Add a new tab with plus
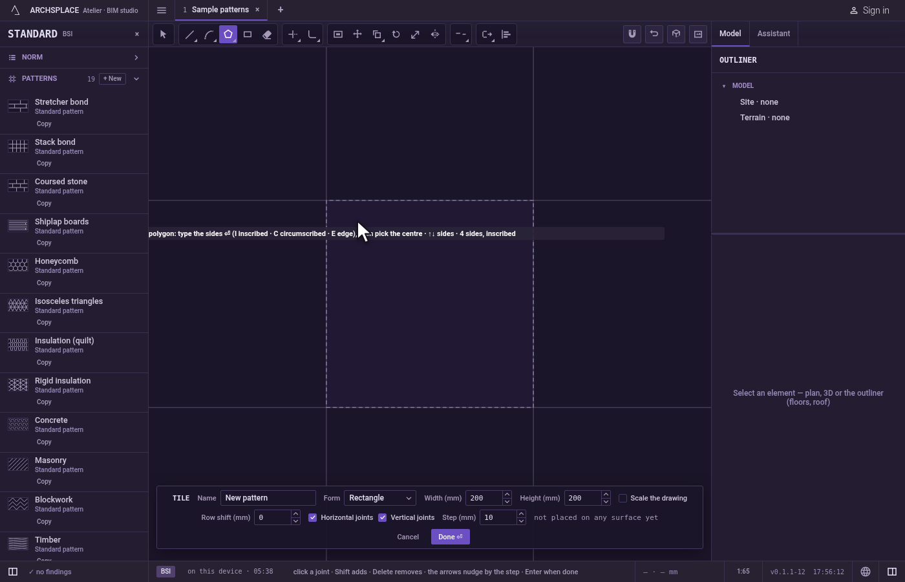905x582 pixels. click(x=281, y=10)
